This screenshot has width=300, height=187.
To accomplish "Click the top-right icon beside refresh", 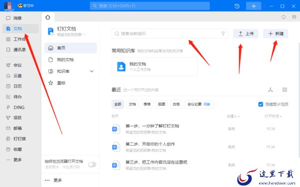I will (294, 17).
